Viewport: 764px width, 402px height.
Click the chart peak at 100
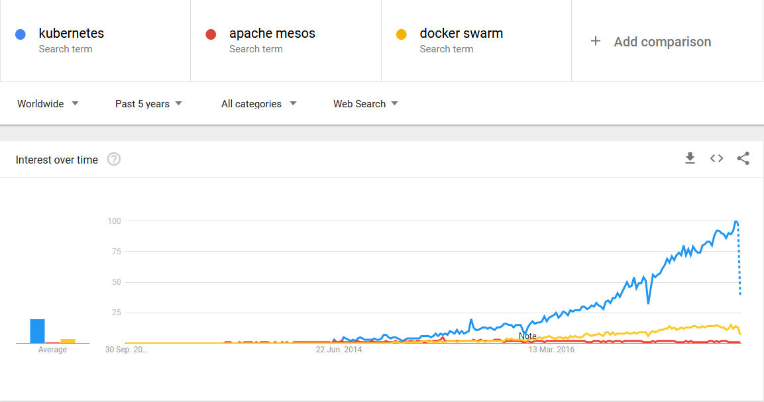[x=736, y=223]
